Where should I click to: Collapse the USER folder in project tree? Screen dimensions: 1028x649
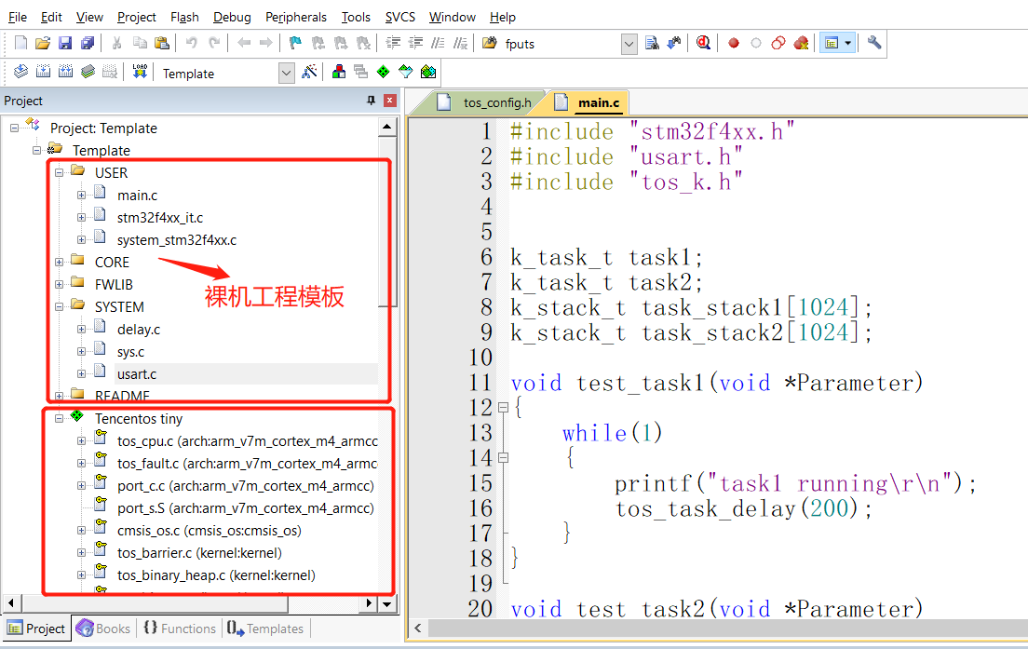coord(59,173)
